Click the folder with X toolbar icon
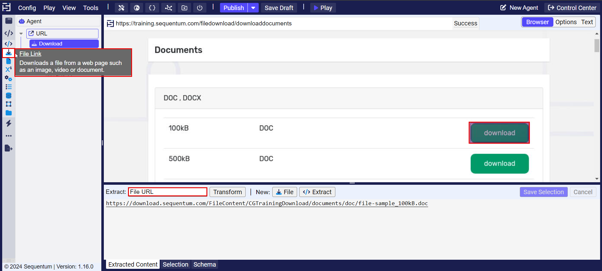 tap(184, 8)
